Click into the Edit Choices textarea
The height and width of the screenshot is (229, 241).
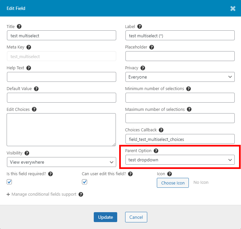(61, 130)
